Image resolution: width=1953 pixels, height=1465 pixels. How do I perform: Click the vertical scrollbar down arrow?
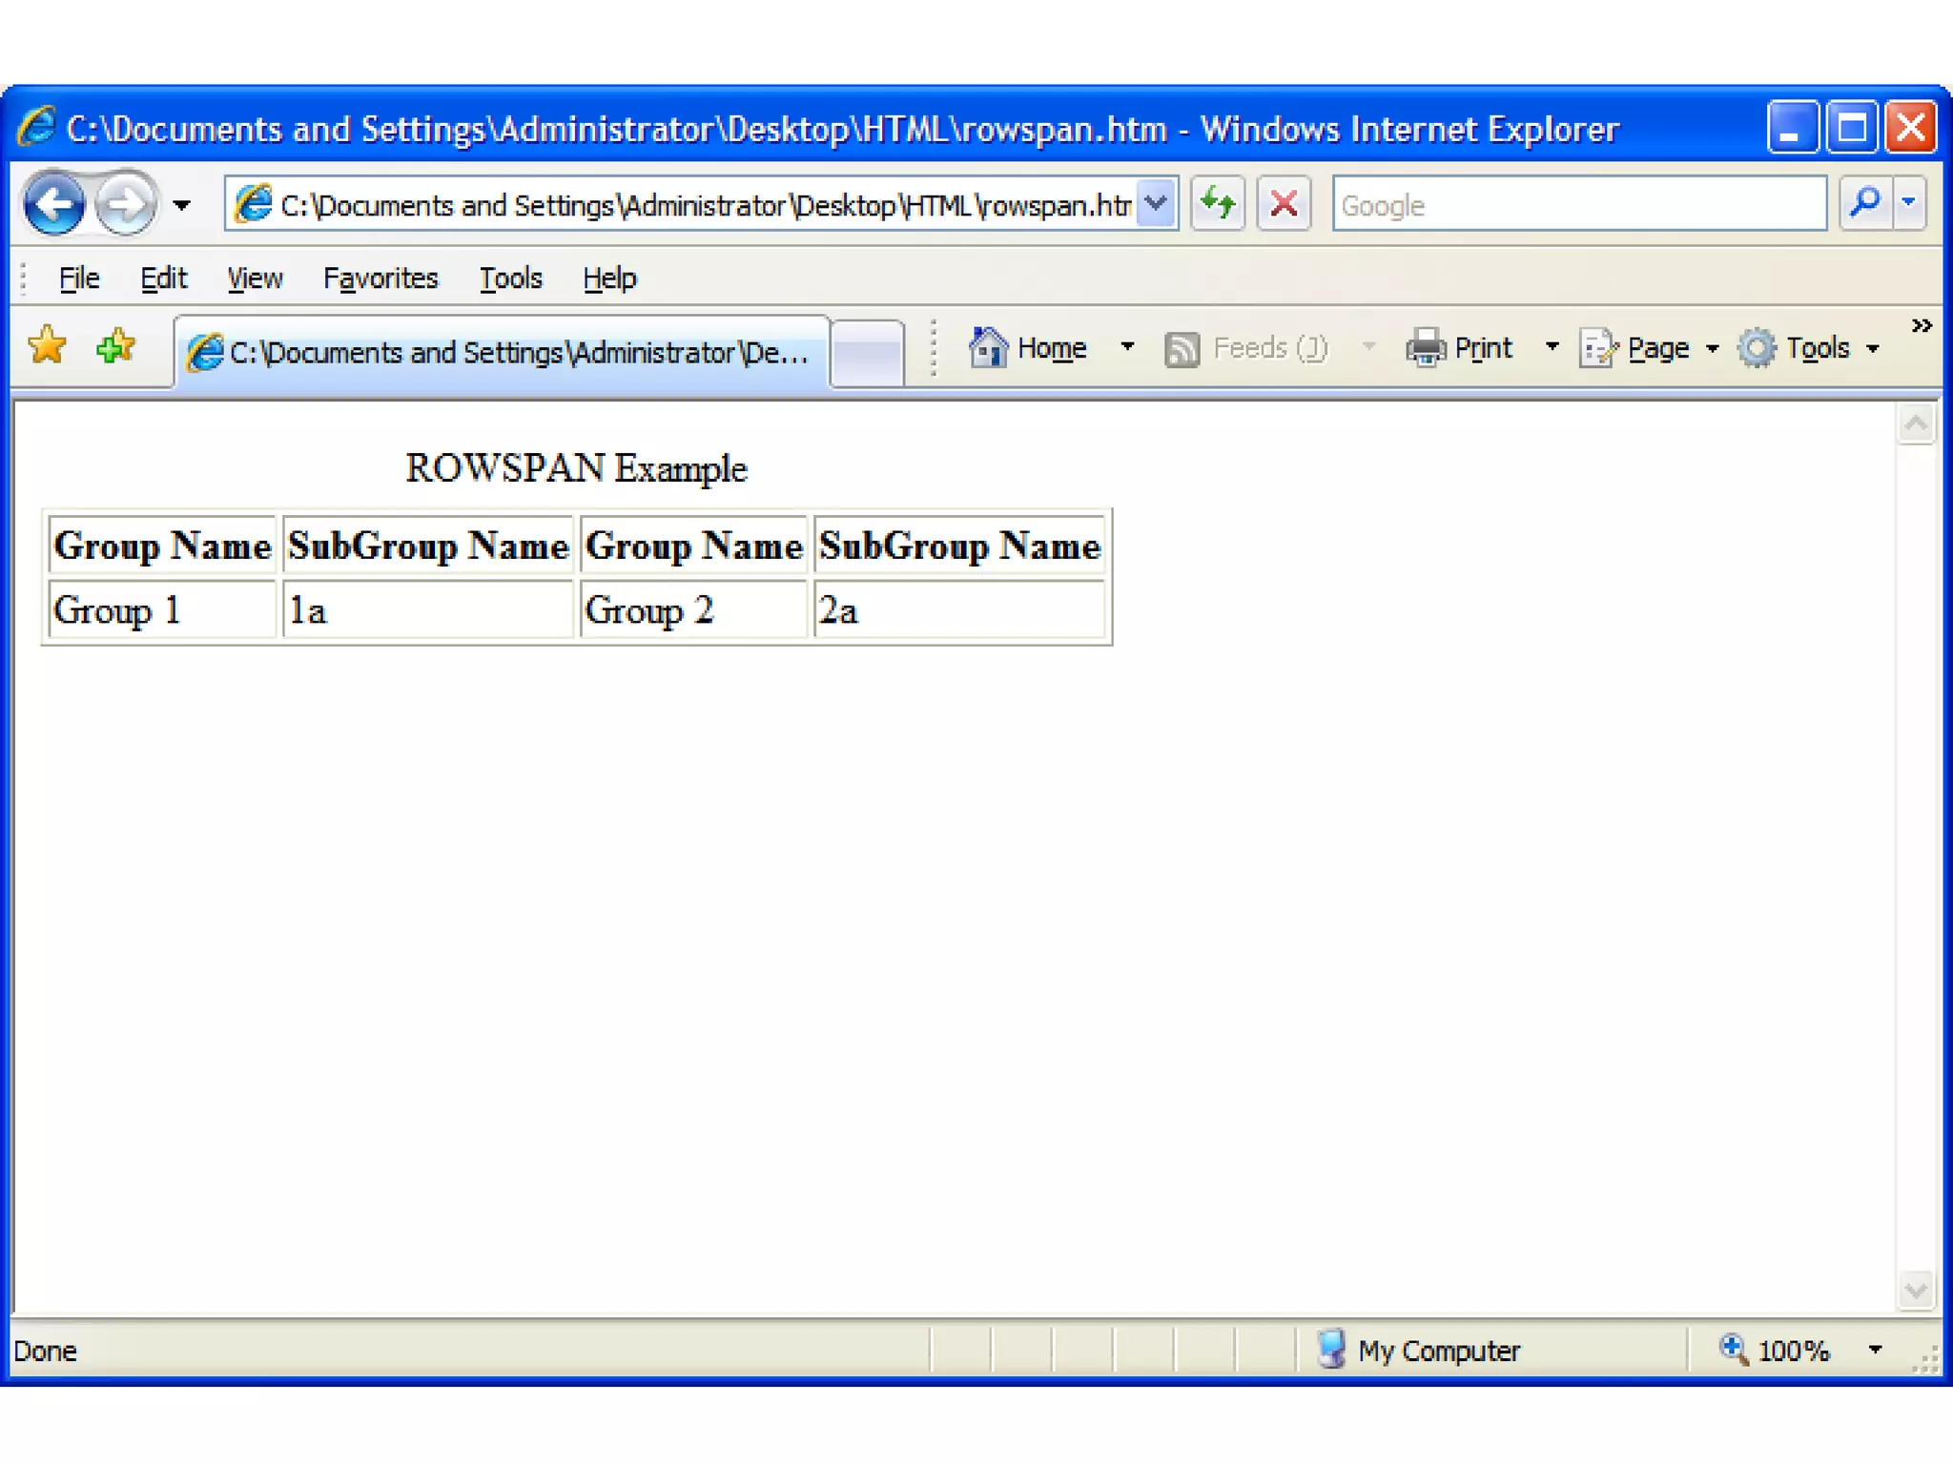[x=1916, y=1291]
